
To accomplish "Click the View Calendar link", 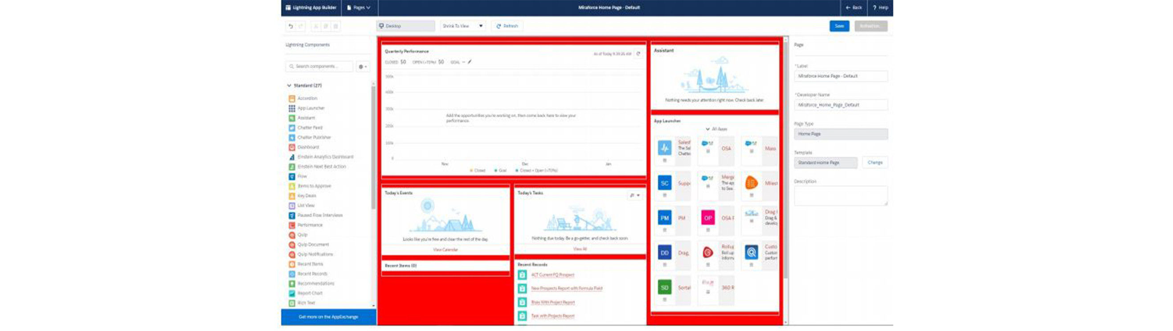I will click(445, 250).
